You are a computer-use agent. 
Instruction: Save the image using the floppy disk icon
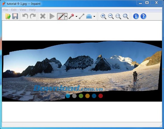point(15,16)
